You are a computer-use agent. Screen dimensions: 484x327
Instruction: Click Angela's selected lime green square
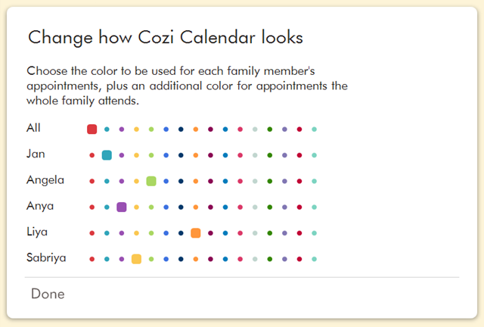coord(151,181)
